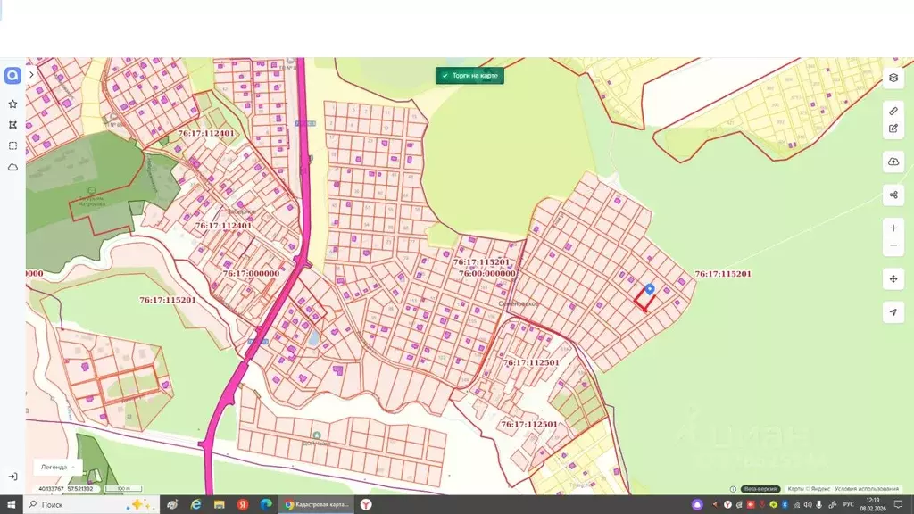Select the pencil draw tool on right
914x514 pixels.
click(893, 111)
